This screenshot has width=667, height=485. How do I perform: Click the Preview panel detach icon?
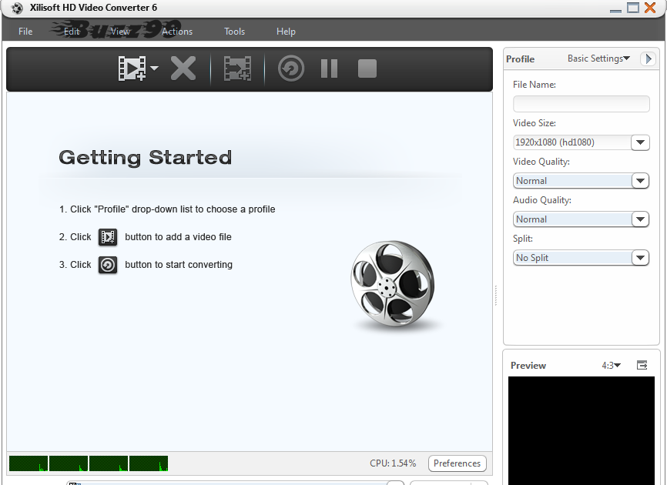(642, 365)
